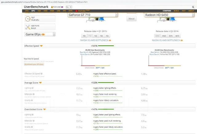Open the SSD navigation tab
This screenshot has height=134, width=197.
[39, 11]
